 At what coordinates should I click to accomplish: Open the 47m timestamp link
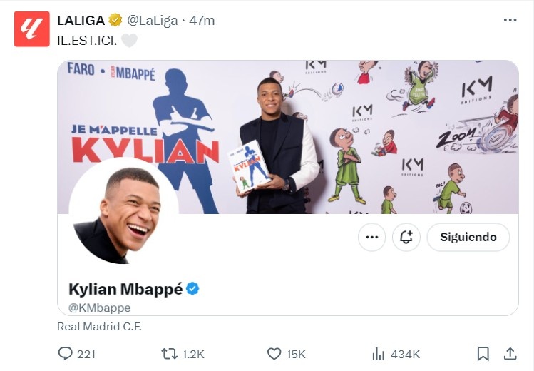tap(202, 21)
